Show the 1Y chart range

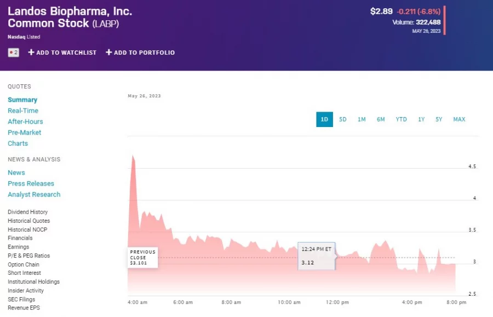(421, 119)
